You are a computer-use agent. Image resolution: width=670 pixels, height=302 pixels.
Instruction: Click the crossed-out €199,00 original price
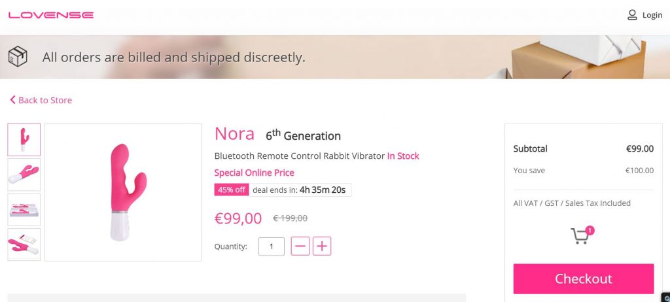pos(290,218)
